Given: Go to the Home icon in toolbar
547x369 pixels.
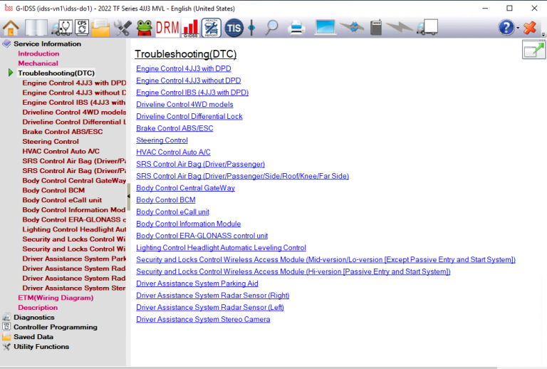Looking at the screenshot, I should coord(11,28).
